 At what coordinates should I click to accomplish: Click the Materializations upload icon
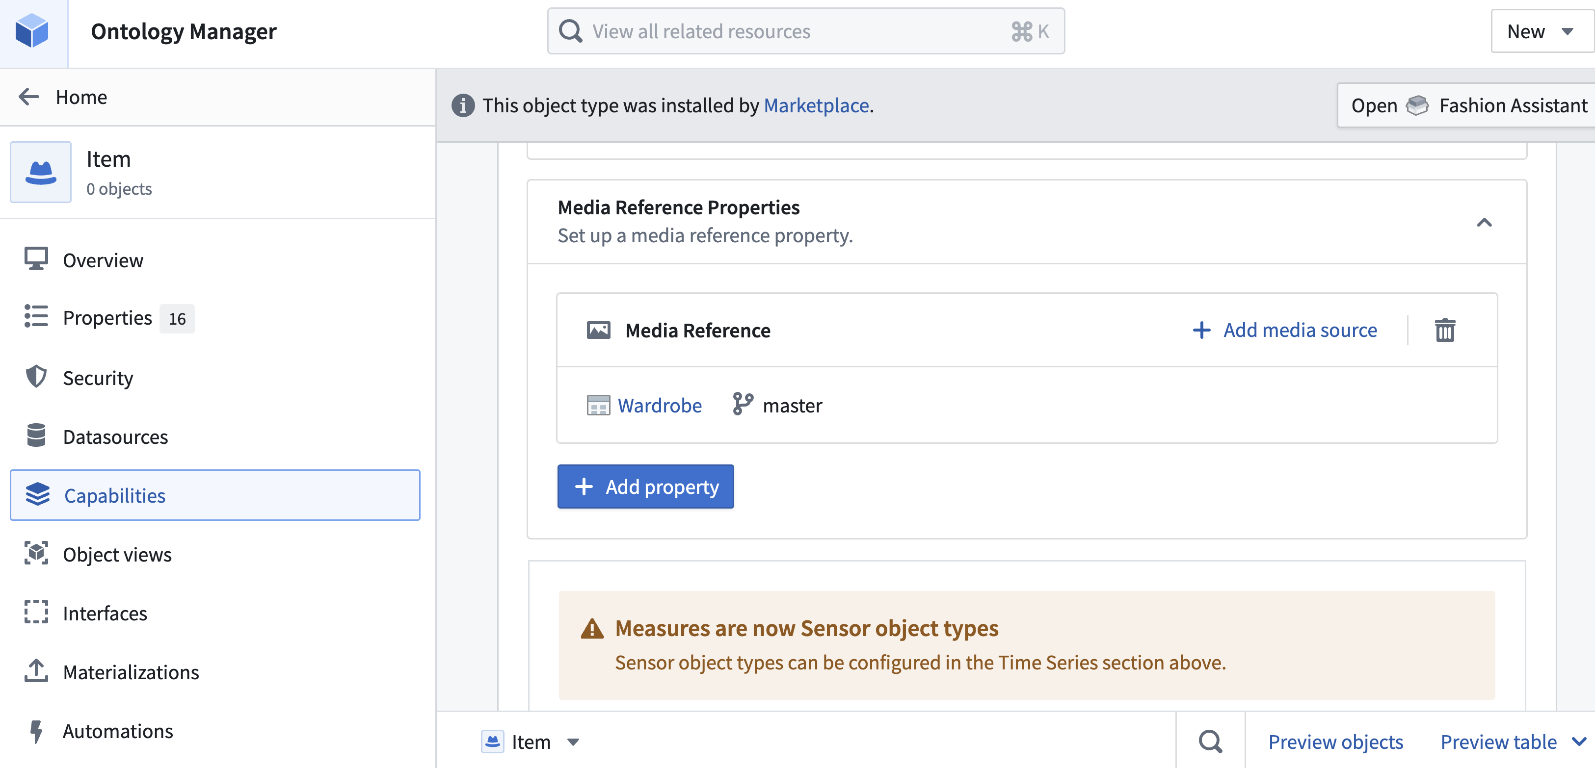(x=36, y=671)
